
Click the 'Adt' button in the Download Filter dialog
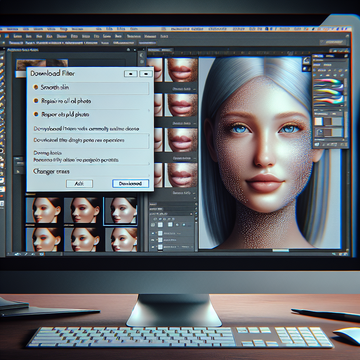(79, 184)
